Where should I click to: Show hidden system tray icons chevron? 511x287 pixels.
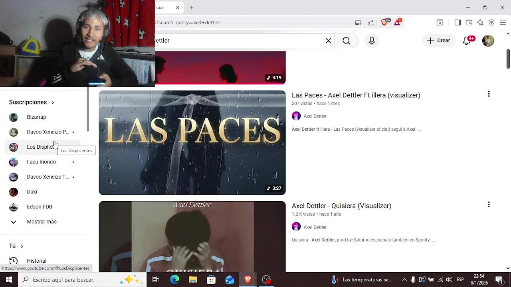404,280
